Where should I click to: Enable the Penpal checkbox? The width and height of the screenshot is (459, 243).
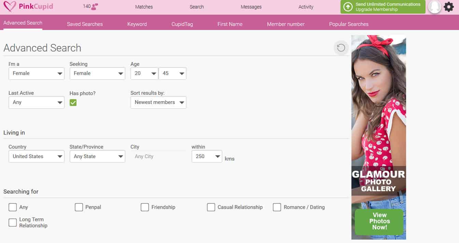79,207
